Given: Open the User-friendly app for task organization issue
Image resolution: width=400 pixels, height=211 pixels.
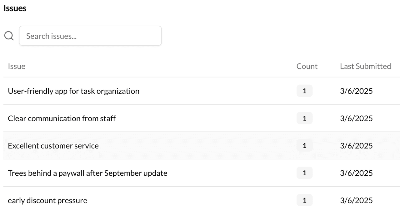Looking at the screenshot, I should tap(74, 91).
